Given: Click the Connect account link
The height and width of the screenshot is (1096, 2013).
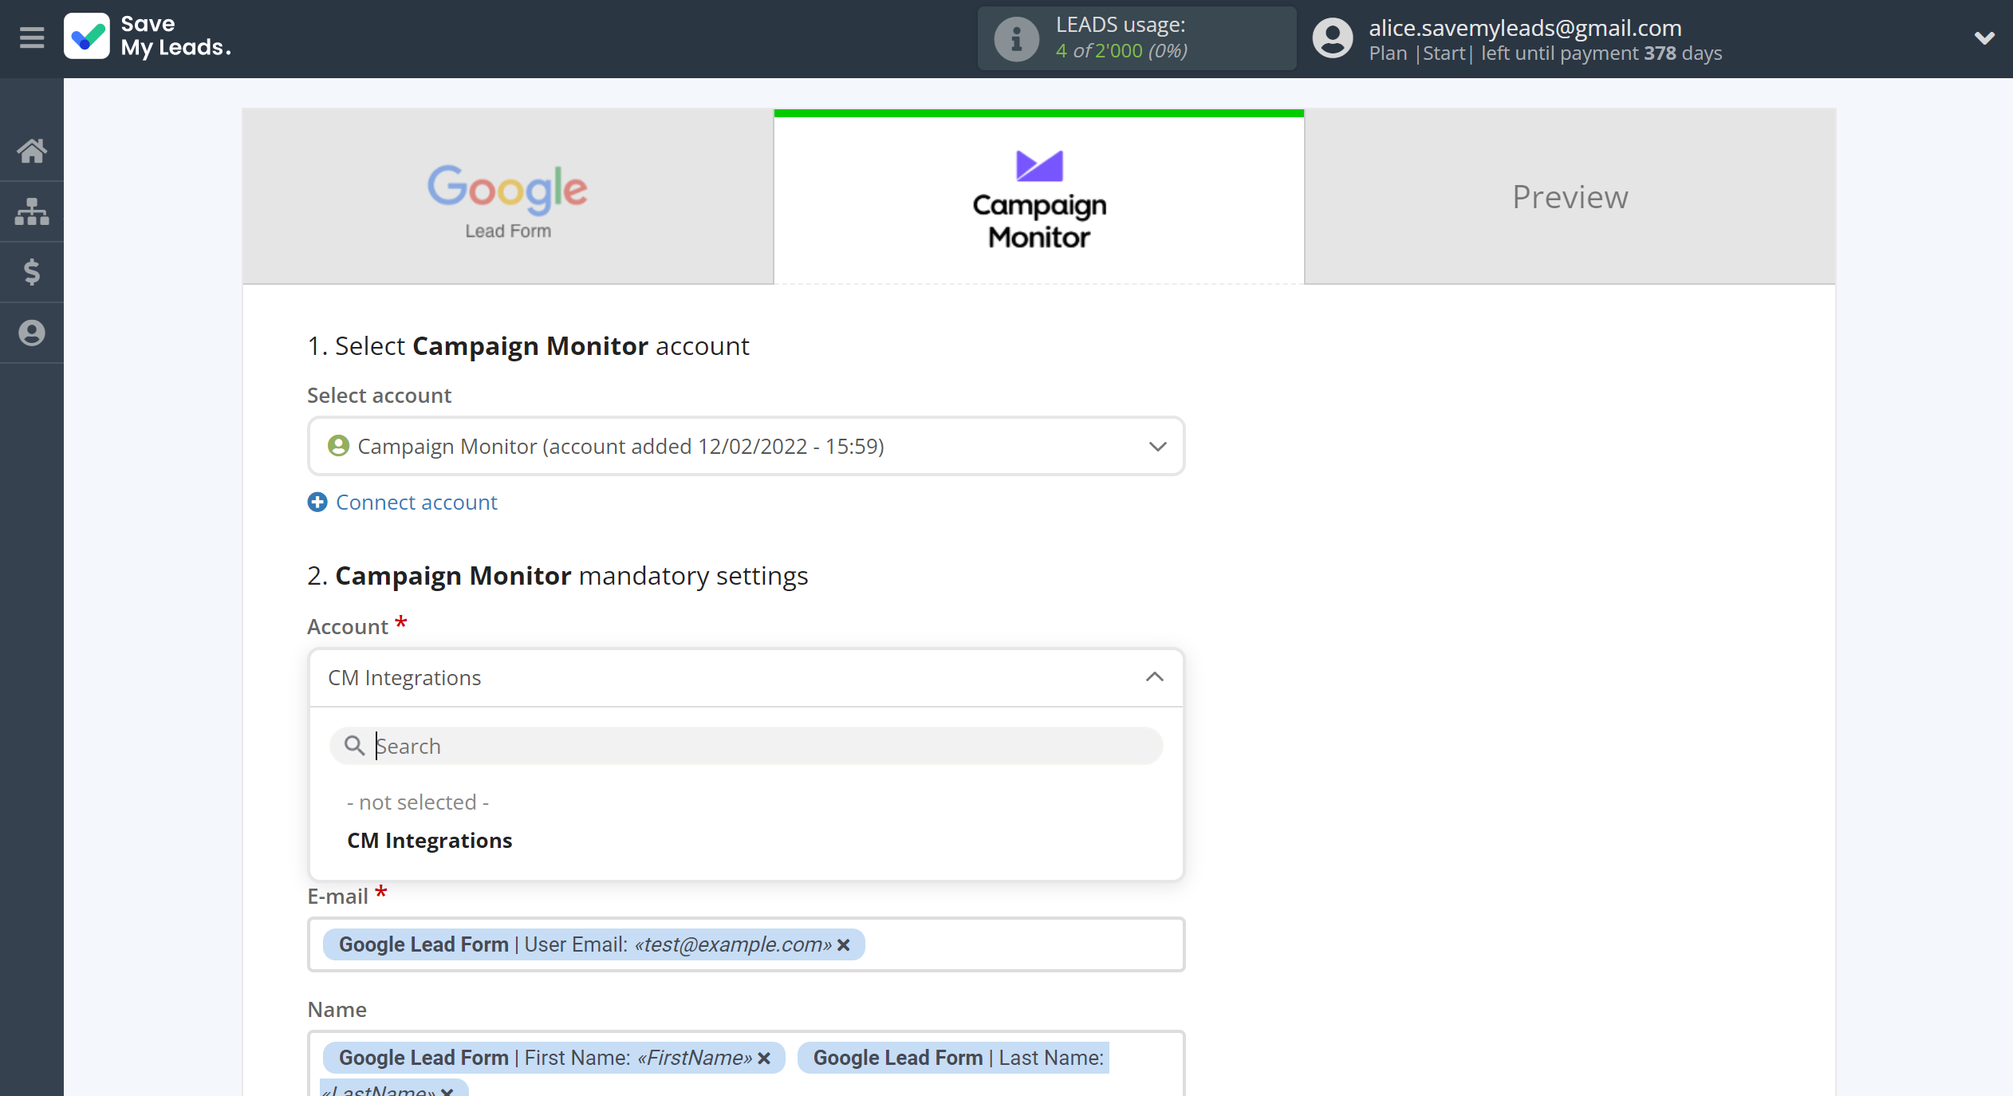Looking at the screenshot, I should coord(416,502).
